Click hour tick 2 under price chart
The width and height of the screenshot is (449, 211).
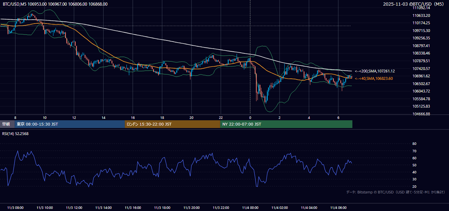[280, 117]
